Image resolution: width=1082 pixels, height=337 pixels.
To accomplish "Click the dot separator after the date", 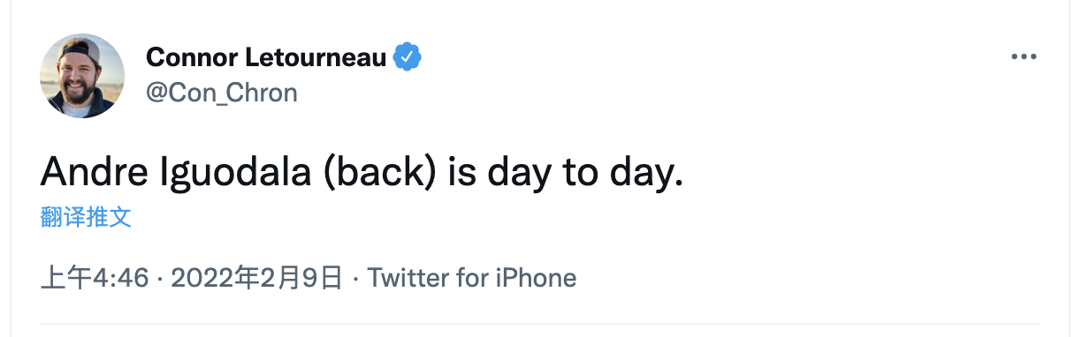I will pos(355,279).
